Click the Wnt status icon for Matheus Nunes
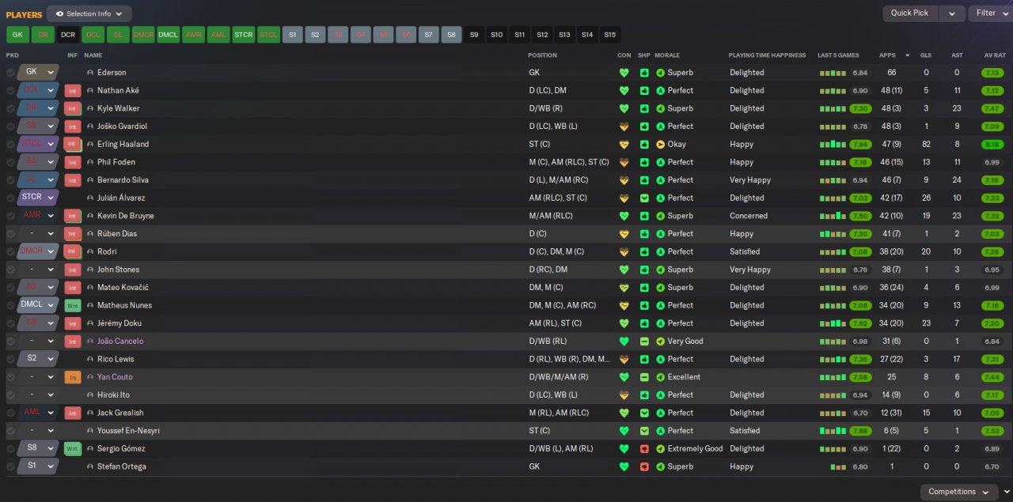Screen dimensions: 1013x502 tap(73, 305)
